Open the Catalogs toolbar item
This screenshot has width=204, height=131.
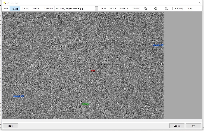[x=179, y=9]
